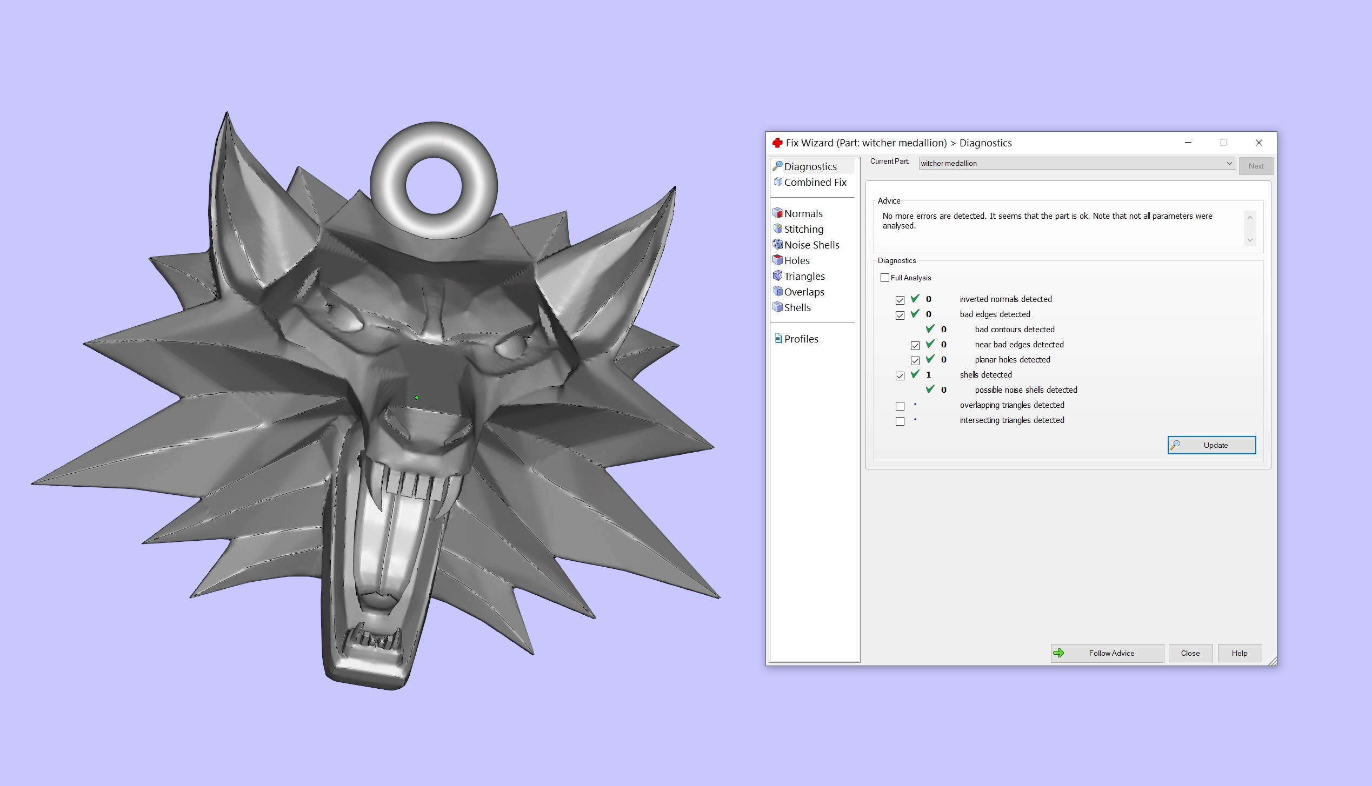Click the Profiles document icon
1372x786 pixels.
pos(778,339)
